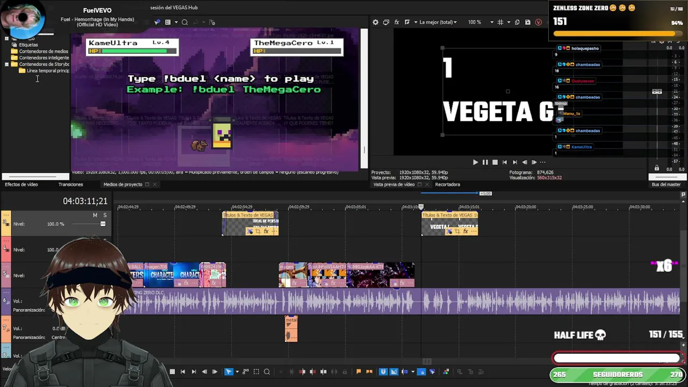The width and height of the screenshot is (688, 387).
Task: Click the red VEGAS circle icon
Action: [x=539, y=22]
